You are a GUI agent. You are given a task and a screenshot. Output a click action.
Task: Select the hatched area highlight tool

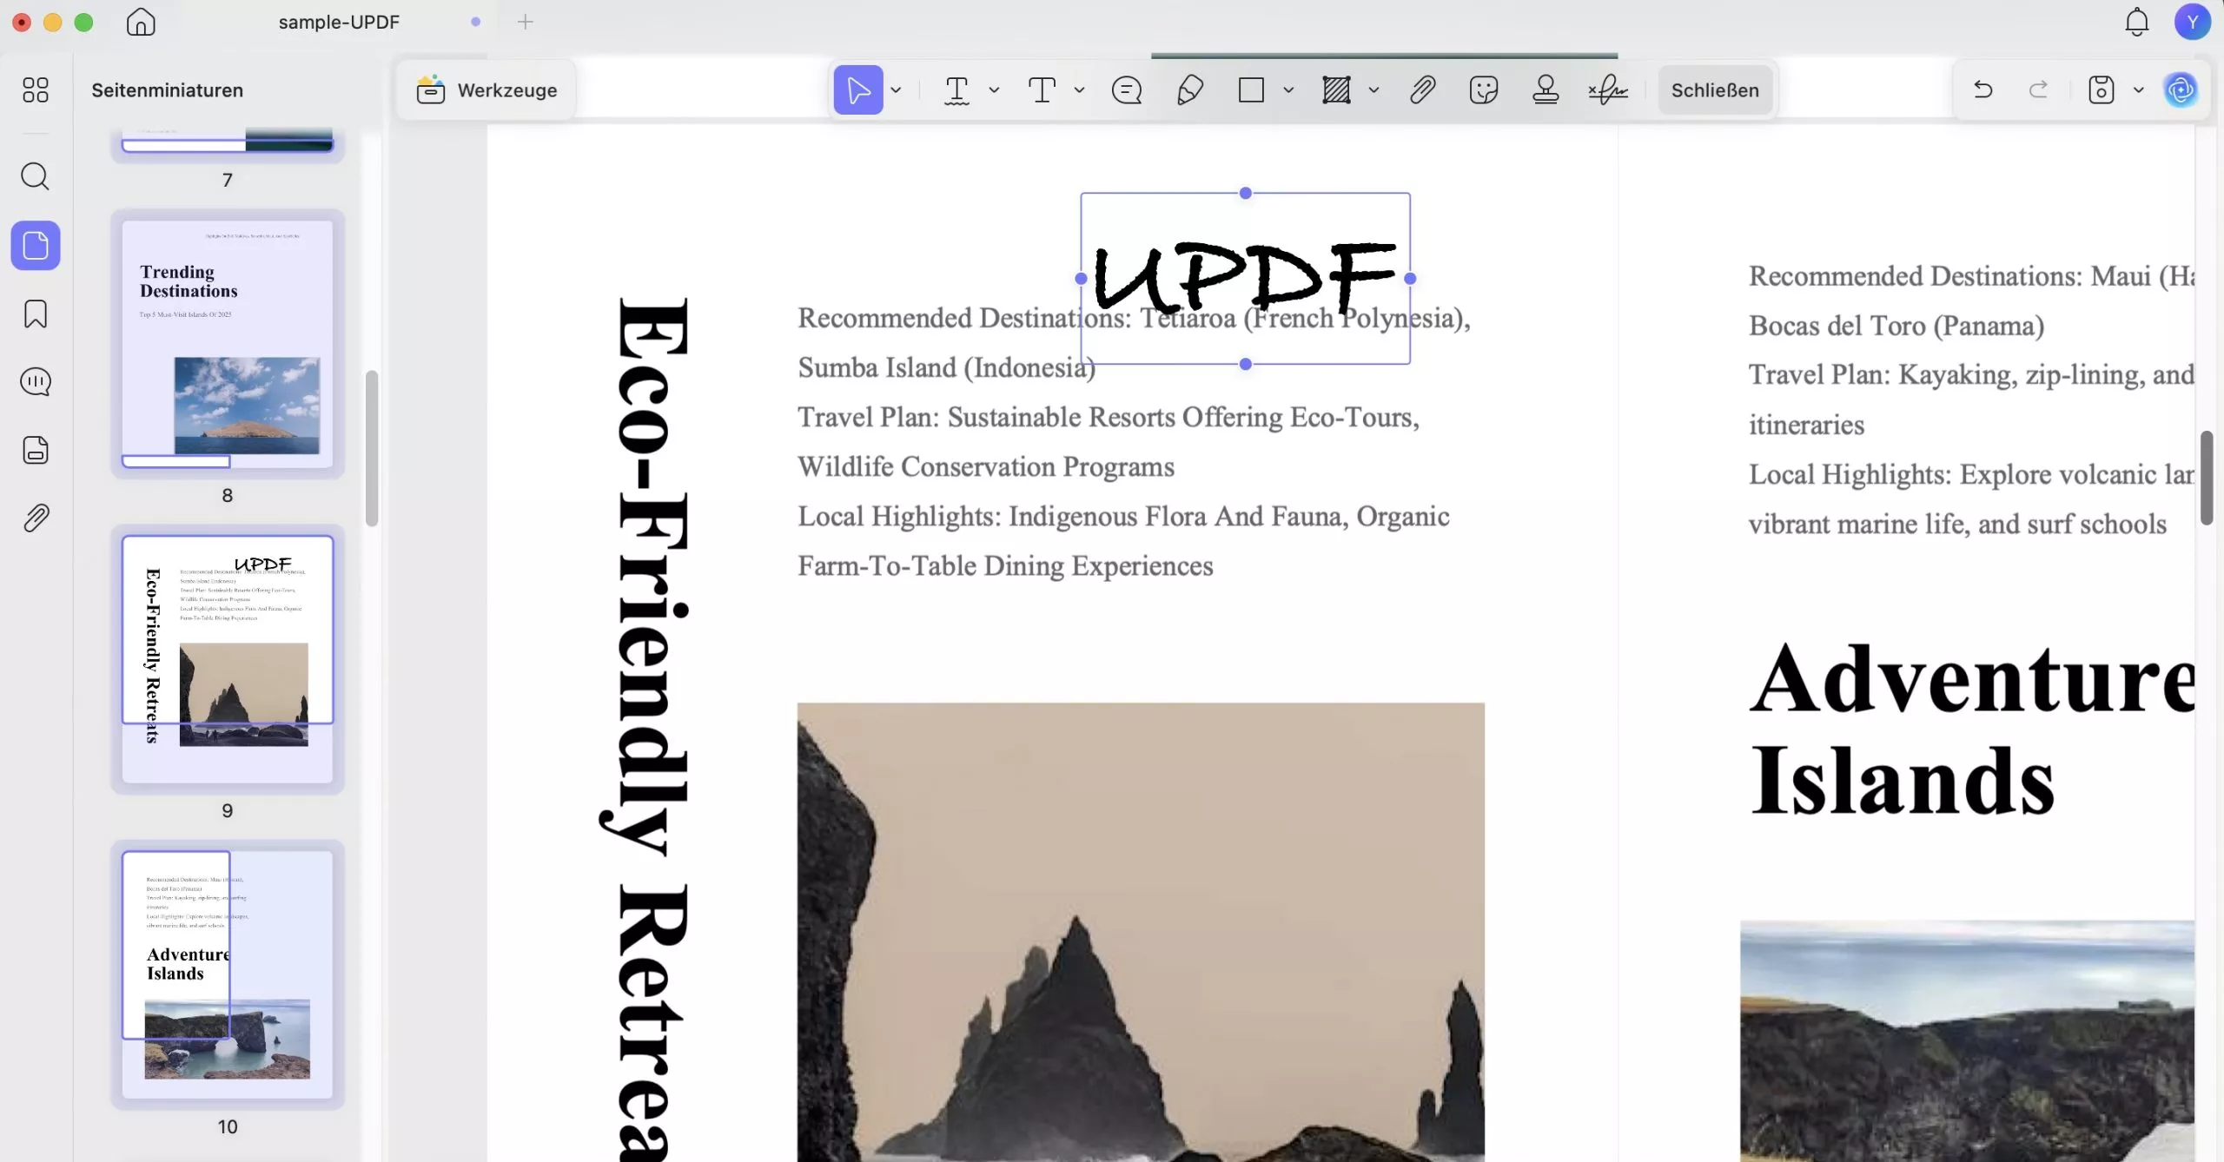pos(1336,90)
